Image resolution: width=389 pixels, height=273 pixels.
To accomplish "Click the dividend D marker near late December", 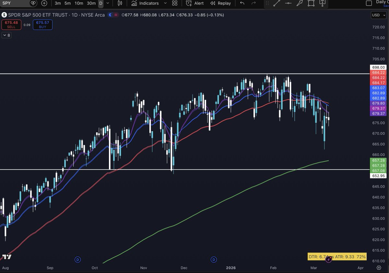I will [214, 259].
